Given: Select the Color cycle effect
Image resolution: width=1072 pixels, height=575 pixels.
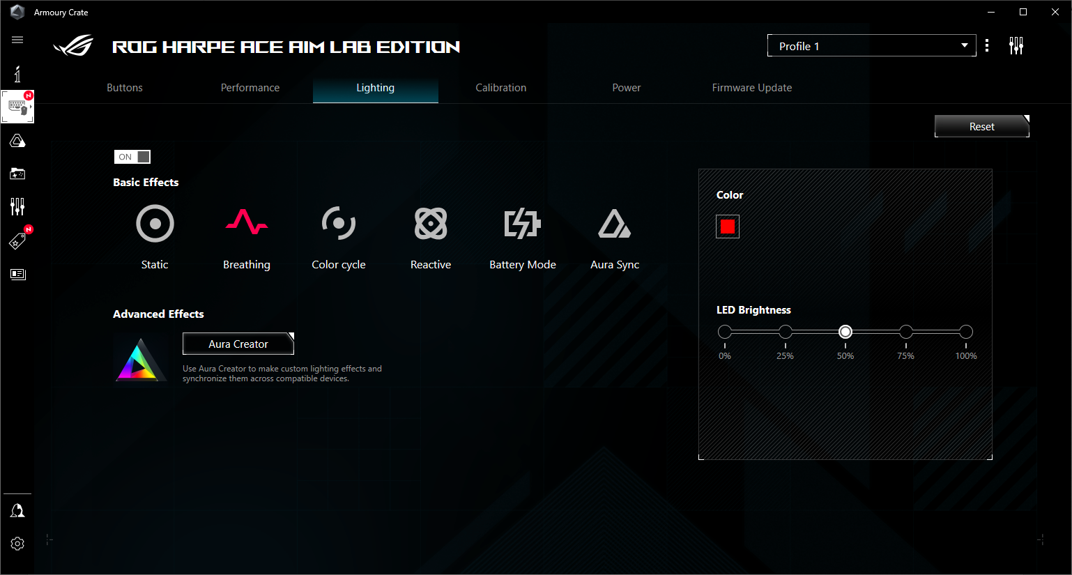Looking at the screenshot, I should (339, 237).
